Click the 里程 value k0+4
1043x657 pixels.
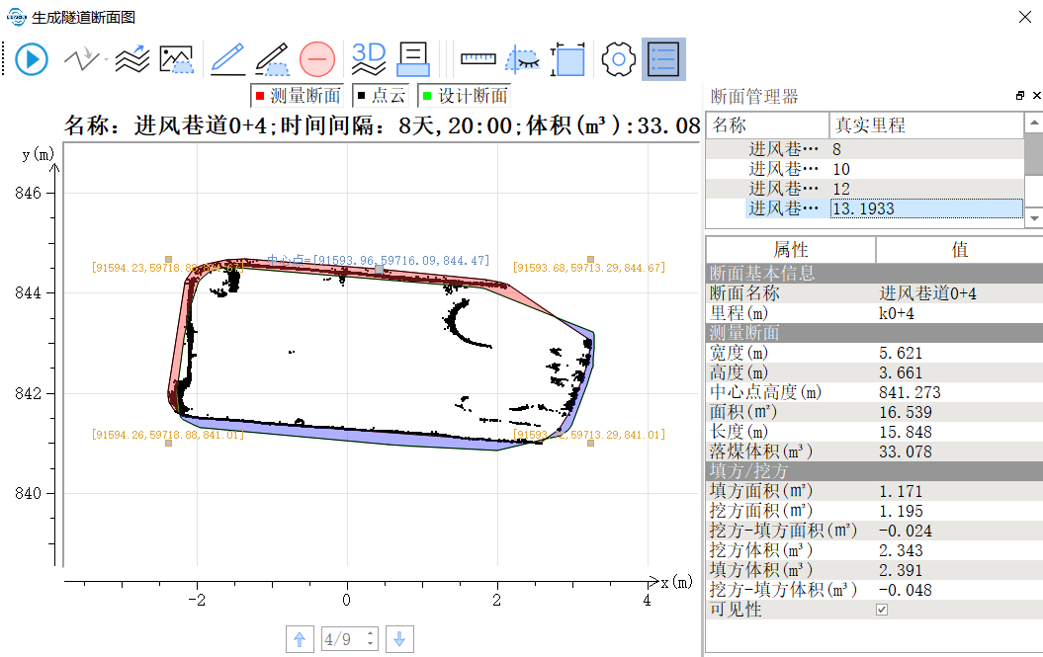pyautogui.click(x=896, y=313)
